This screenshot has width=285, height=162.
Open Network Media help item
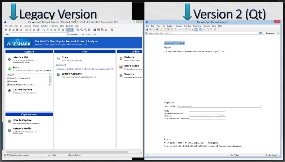22,129
